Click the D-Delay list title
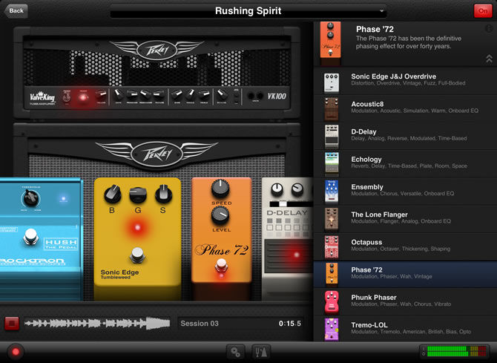Viewport: 497px width, 363px height. click(x=363, y=131)
